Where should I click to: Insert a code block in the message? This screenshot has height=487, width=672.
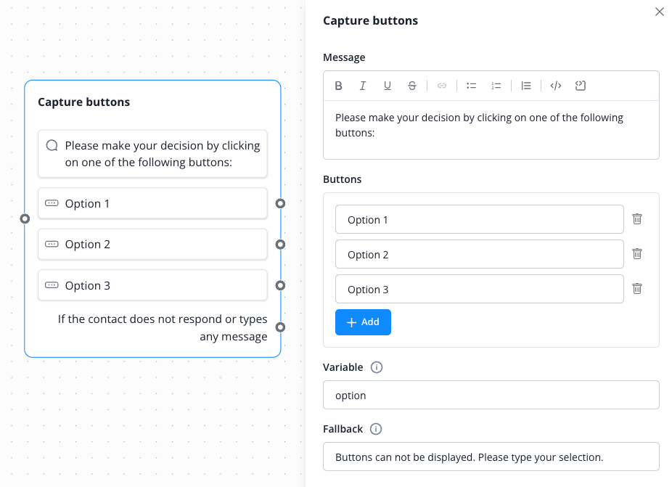pos(581,86)
